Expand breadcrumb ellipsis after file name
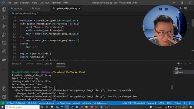 (x=40, y=13)
